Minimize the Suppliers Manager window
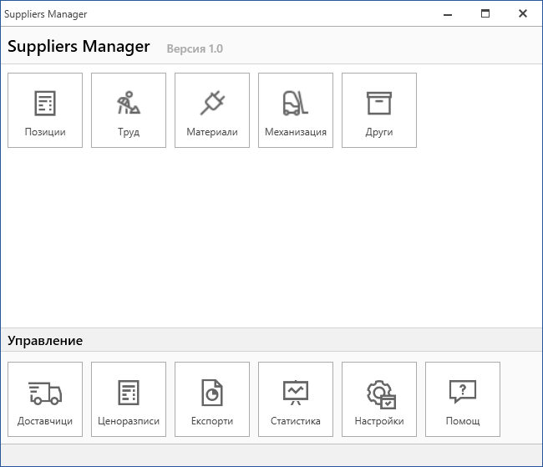Viewport: 543px width, 467px height. coord(447,14)
